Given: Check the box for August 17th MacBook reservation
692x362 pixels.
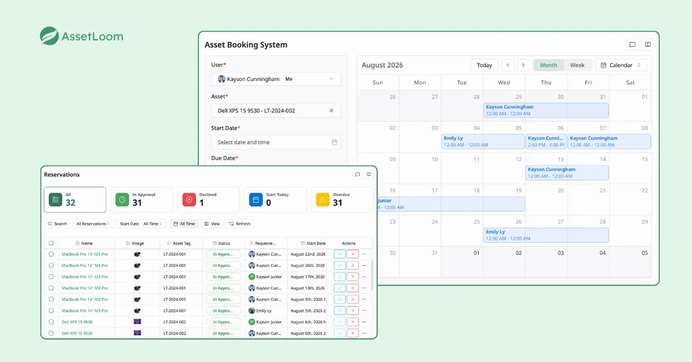Looking at the screenshot, I should point(51,277).
